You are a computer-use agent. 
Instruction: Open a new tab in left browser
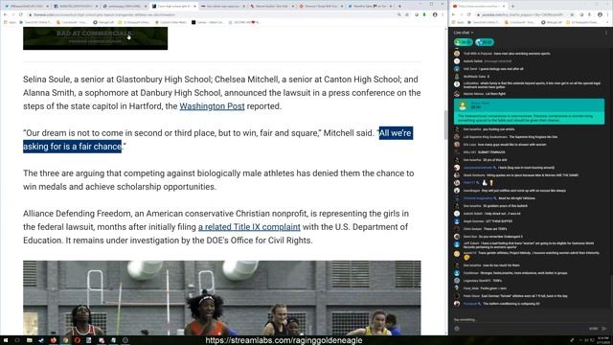click(399, 7)
